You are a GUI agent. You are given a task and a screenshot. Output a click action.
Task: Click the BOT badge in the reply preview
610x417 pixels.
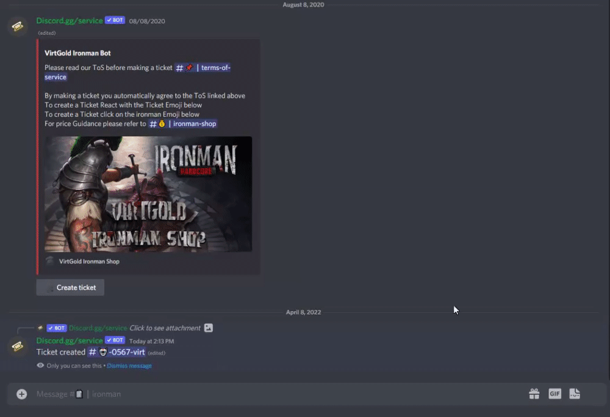point(57,328)
